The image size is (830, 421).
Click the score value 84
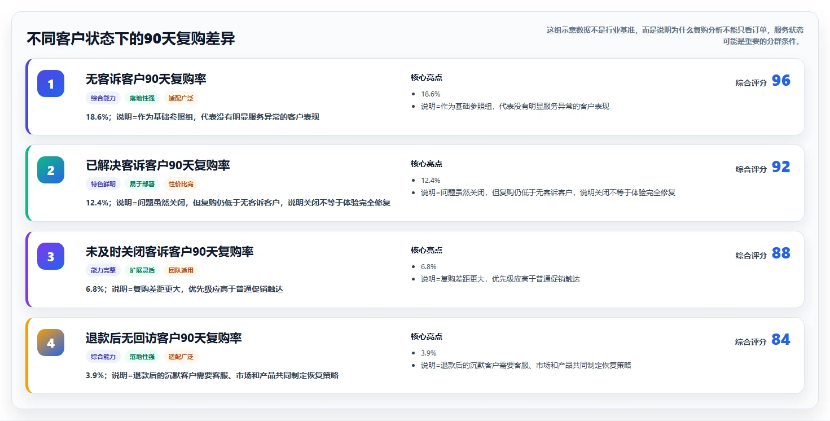click(781, 340)
